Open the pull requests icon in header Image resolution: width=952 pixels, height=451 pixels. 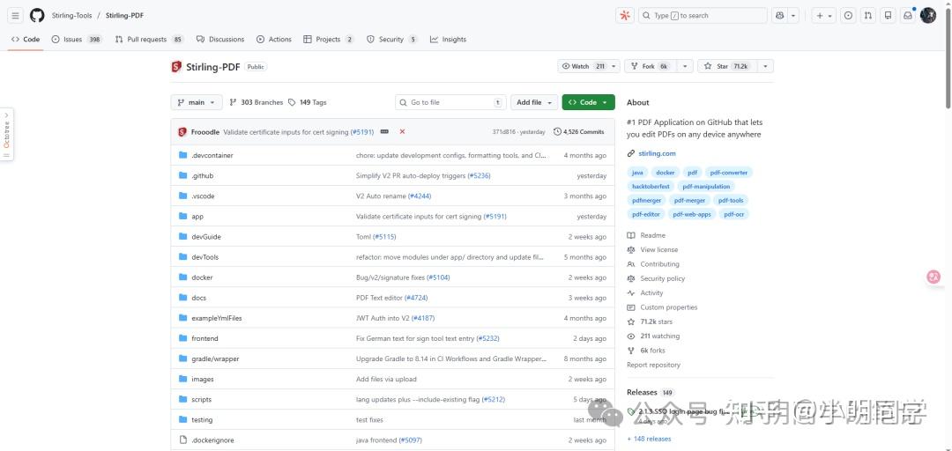point(868,15)
